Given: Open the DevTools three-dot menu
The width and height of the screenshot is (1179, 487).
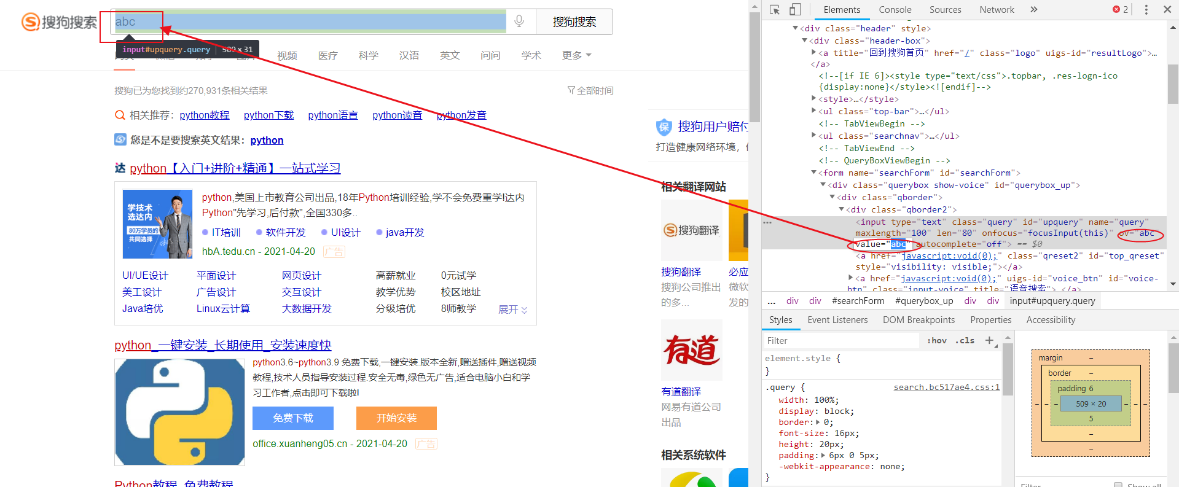Looking at the screenshot, I should [1146, 9].
